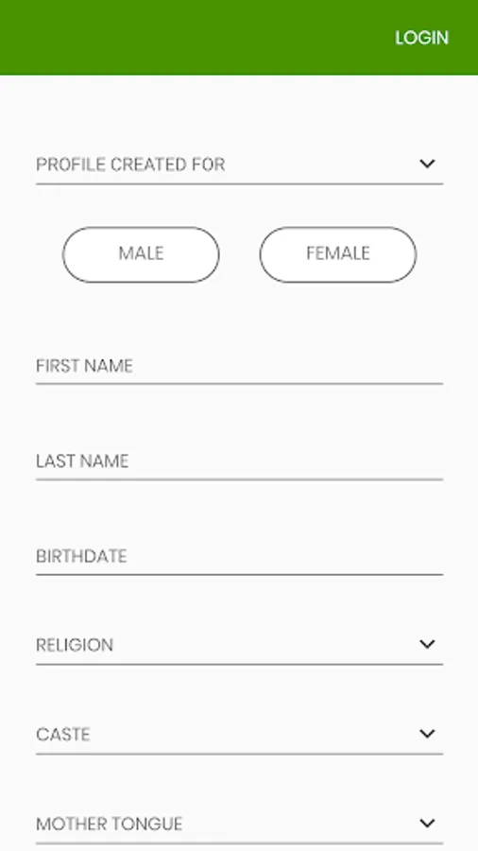478x851 pixels.
Task: Focus the LAST NAME input field
Action: 239,461
